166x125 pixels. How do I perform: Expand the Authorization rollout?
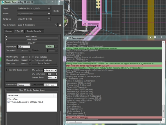(32, 36)
